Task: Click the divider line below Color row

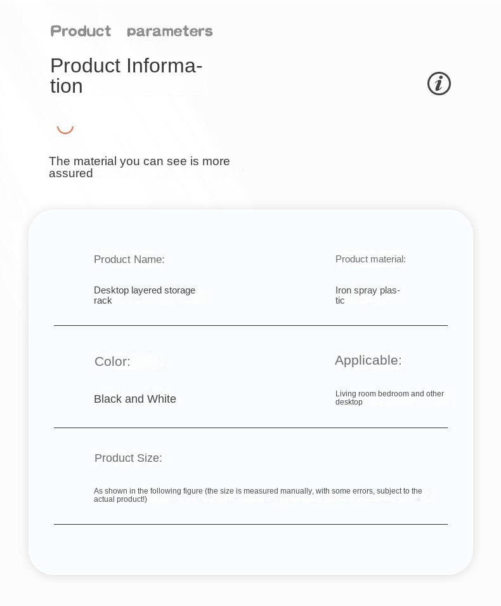Action: click(251, 428)
